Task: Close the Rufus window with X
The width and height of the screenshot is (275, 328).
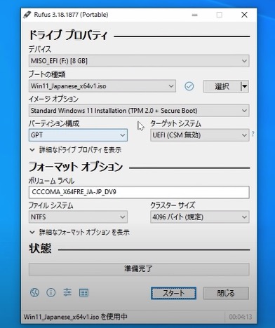Action: pos(244,15)
